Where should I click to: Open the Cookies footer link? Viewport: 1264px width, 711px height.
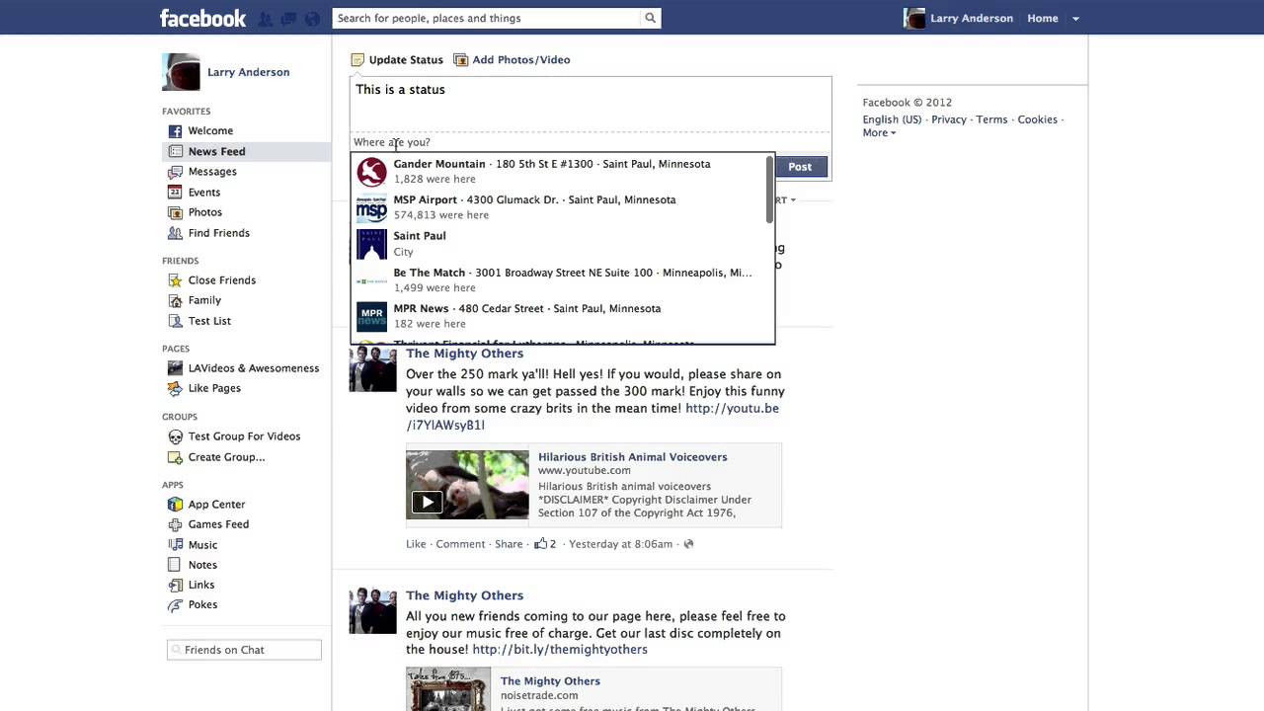pos(1037,119)
